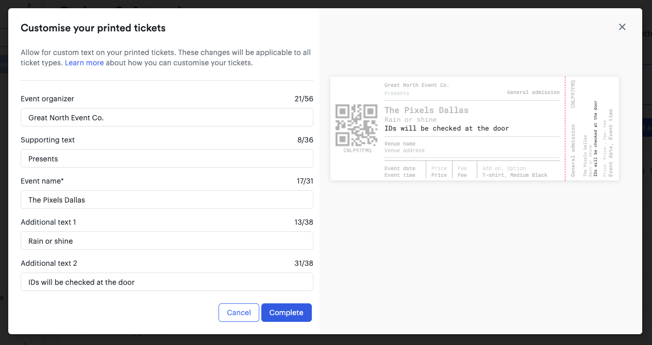Click the dialog title "Customise your printed tickets"
This screenshot has height=345, width=652.
pyautogui.click(x=93, y=28)
